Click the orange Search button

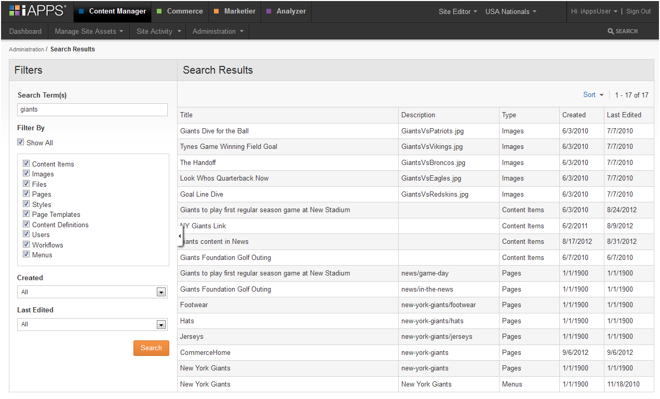click(x=151, y=348)
